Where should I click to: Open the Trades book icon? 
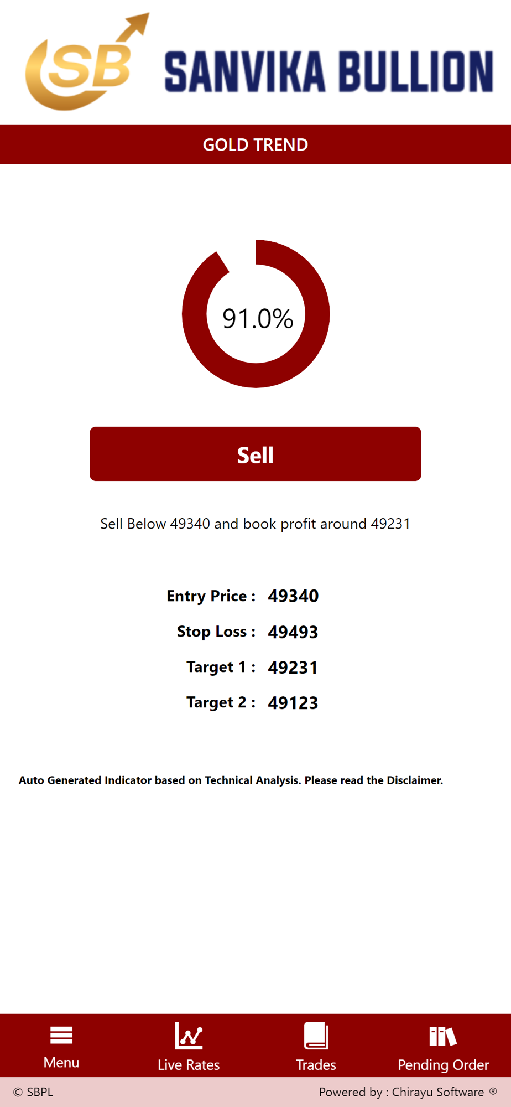pyautogui.click(x=316, y=1036)
